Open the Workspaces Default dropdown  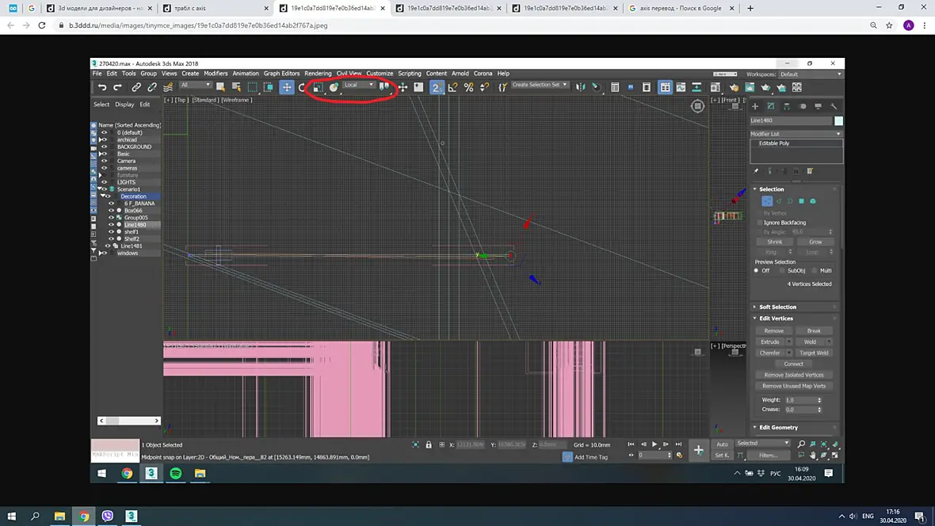(811, 74)
